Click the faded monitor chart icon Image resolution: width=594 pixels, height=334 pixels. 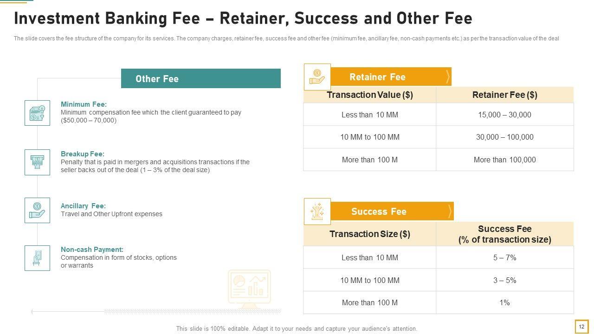[249, 288]
